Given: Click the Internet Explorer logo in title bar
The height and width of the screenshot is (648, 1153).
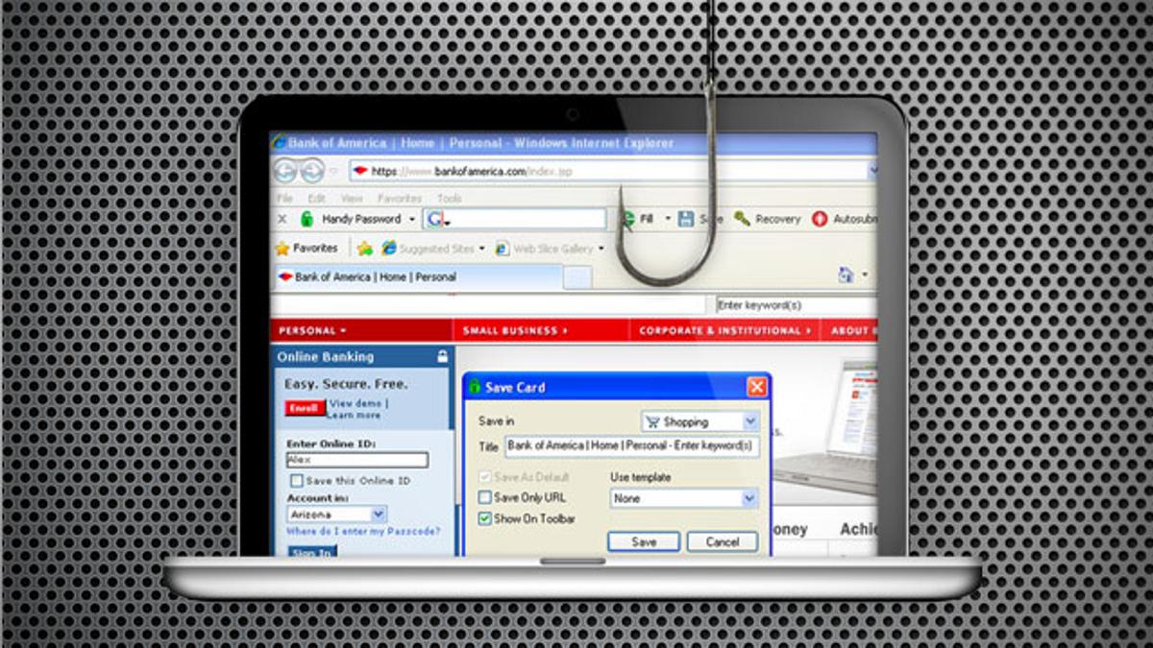Looking at the screenshot, I should click(x=280, y=143).
